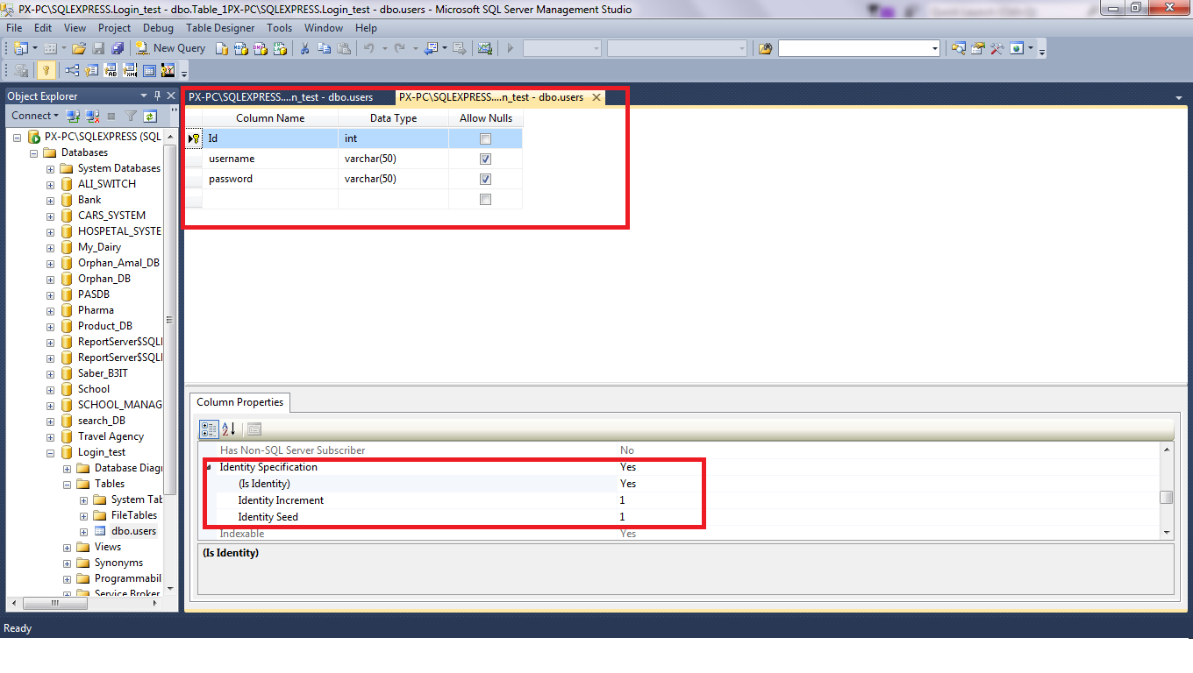The image size is (1193, 673).
Task: Click the Manage Indexes and Keys icon
Action: coord(90,70)
